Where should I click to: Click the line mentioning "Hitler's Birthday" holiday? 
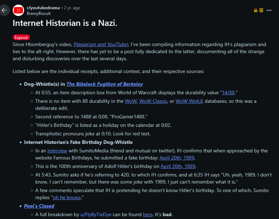(103, 125)
